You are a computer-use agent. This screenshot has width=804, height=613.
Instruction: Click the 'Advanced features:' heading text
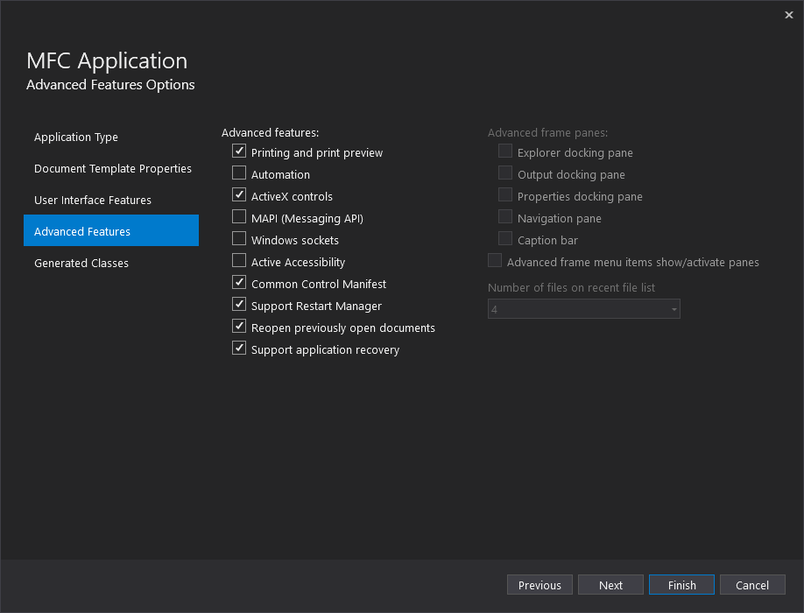(x=271, y=133)
